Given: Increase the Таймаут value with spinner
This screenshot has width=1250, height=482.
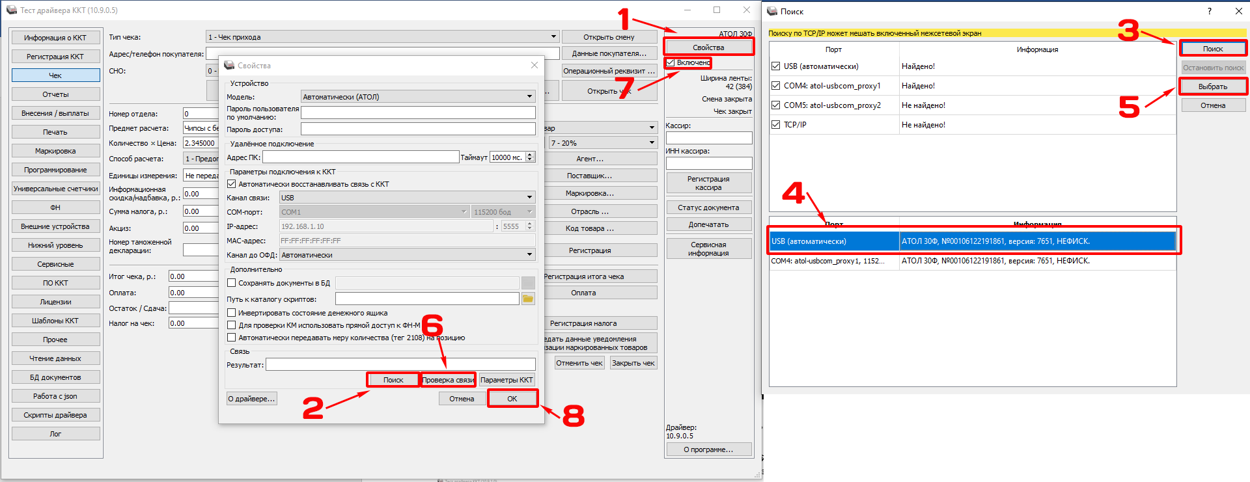Looking at the screenshot, I should coord(530,155).
